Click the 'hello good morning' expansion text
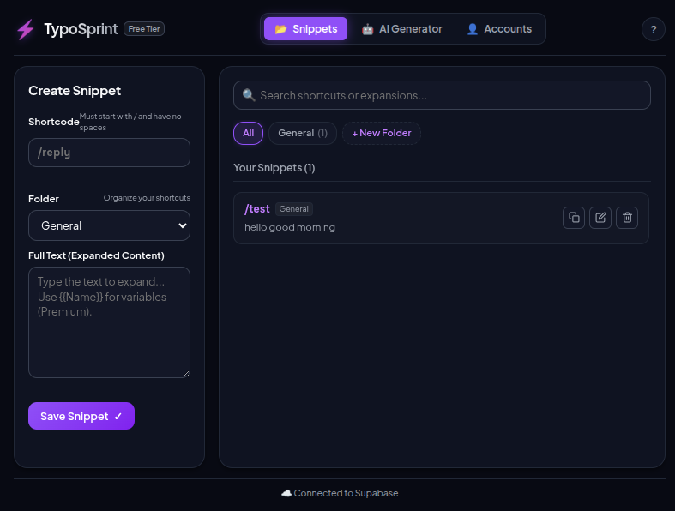Screen dimensions: 675x511 290,227
